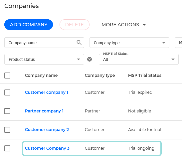Open the Customer company 2 link
The width and height of the screenshot is (182, 166).
(x=47, y=130)
